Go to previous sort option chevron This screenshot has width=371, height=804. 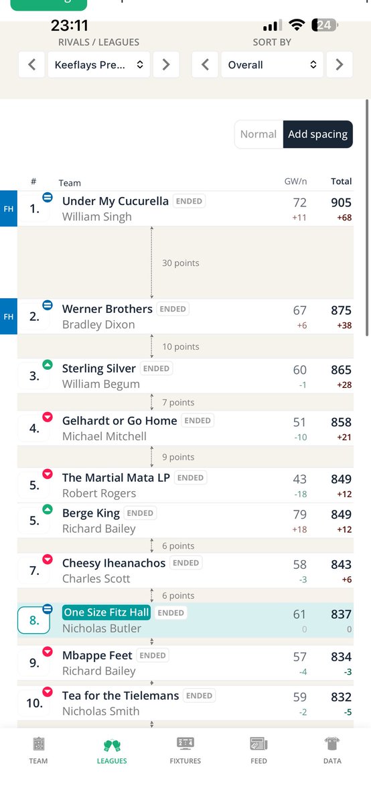coord(206,65)
